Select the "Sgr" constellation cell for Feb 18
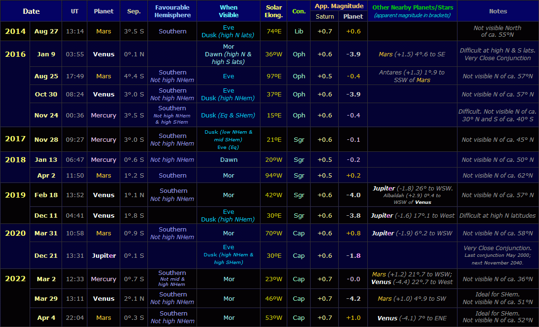Viewport: 539px width, 327px height. pos(299,195)
